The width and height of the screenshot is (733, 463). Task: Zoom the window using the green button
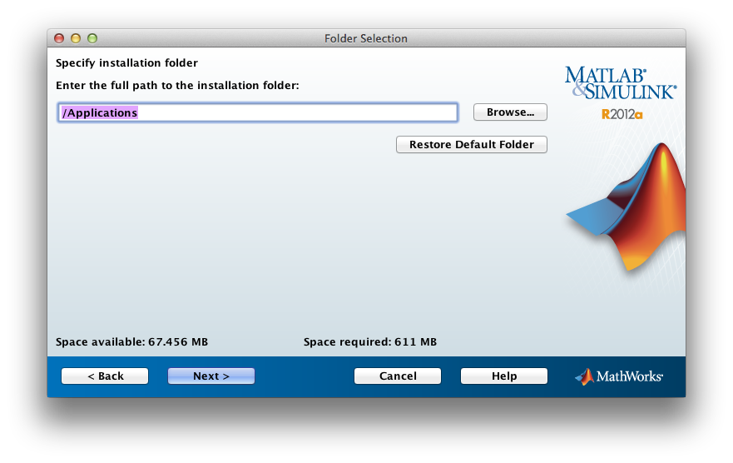92,38
